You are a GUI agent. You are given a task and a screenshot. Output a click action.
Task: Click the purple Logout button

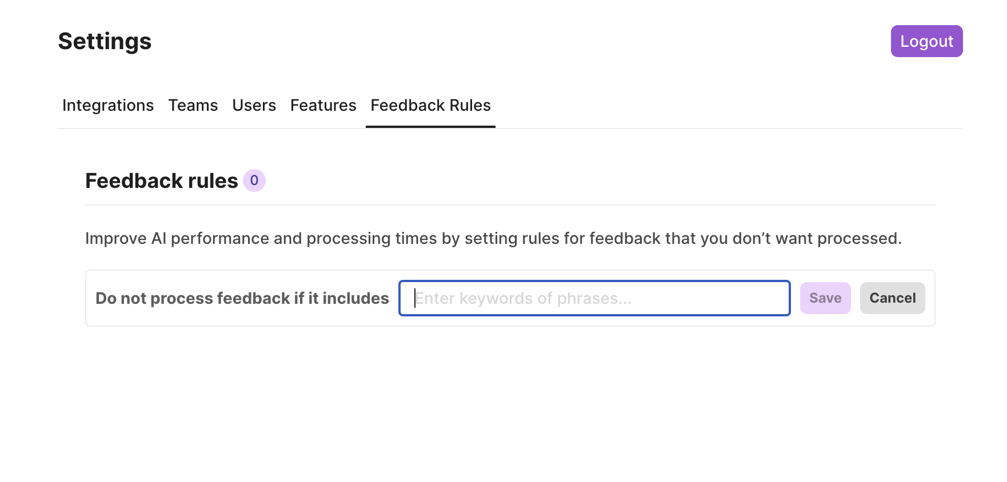[926, 41]
